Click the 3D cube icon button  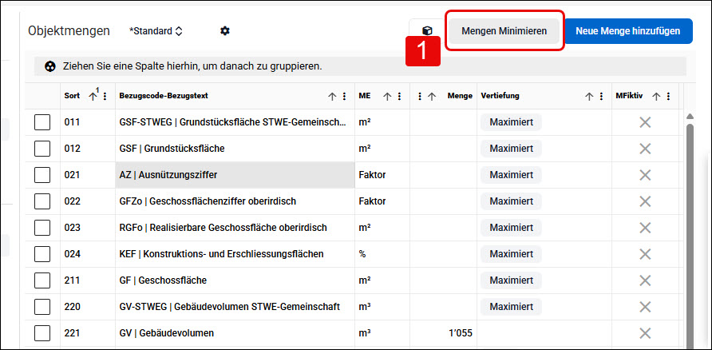click(x=427, y=31)
